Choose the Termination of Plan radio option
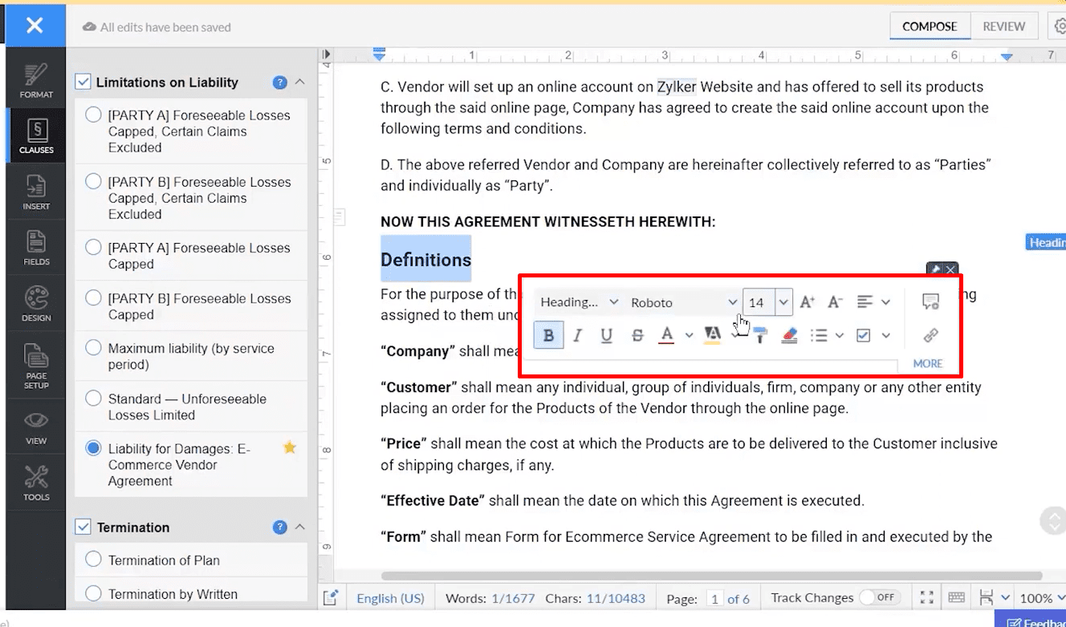Screen dimensions: 1066x627 94,560
